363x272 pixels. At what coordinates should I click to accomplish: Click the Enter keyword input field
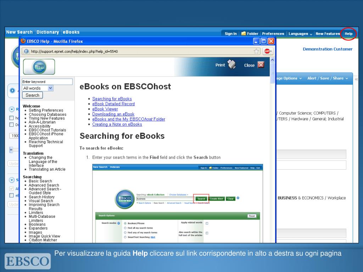[47, 82]
